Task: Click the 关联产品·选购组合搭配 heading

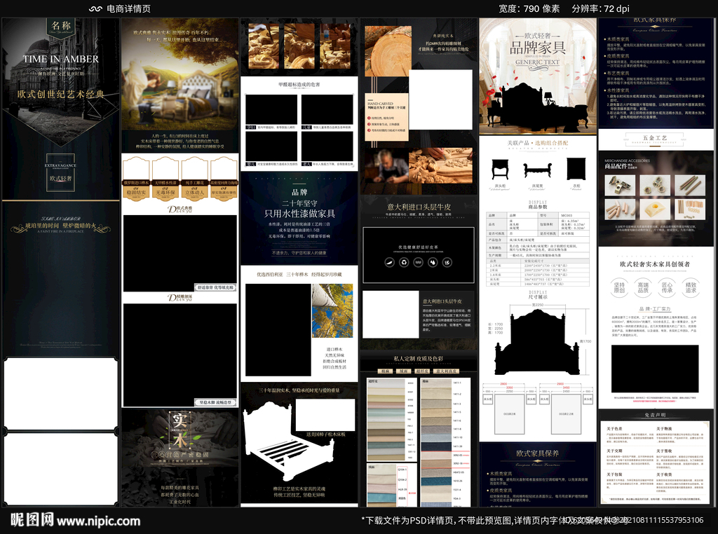Action: click(538, 143)
